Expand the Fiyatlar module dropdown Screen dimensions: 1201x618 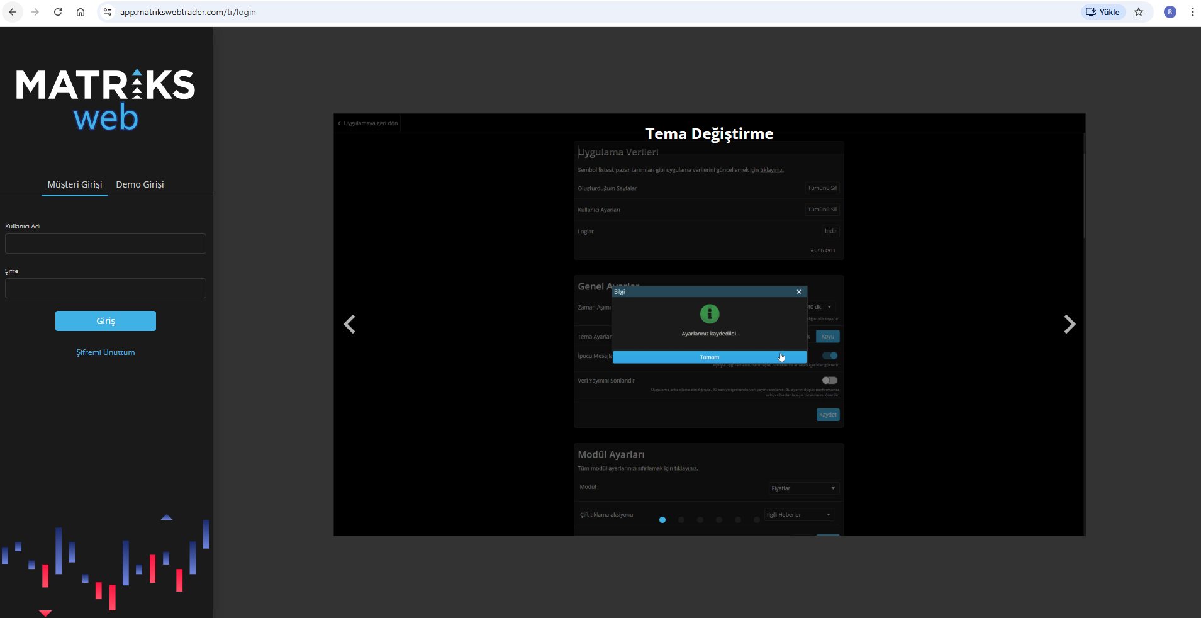pos(803,488)
